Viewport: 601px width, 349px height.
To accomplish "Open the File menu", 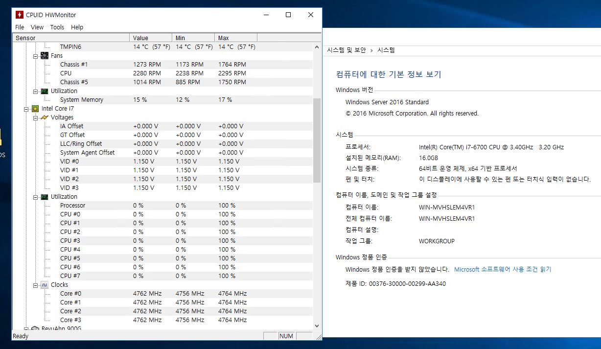I will (x=20, y=27).
